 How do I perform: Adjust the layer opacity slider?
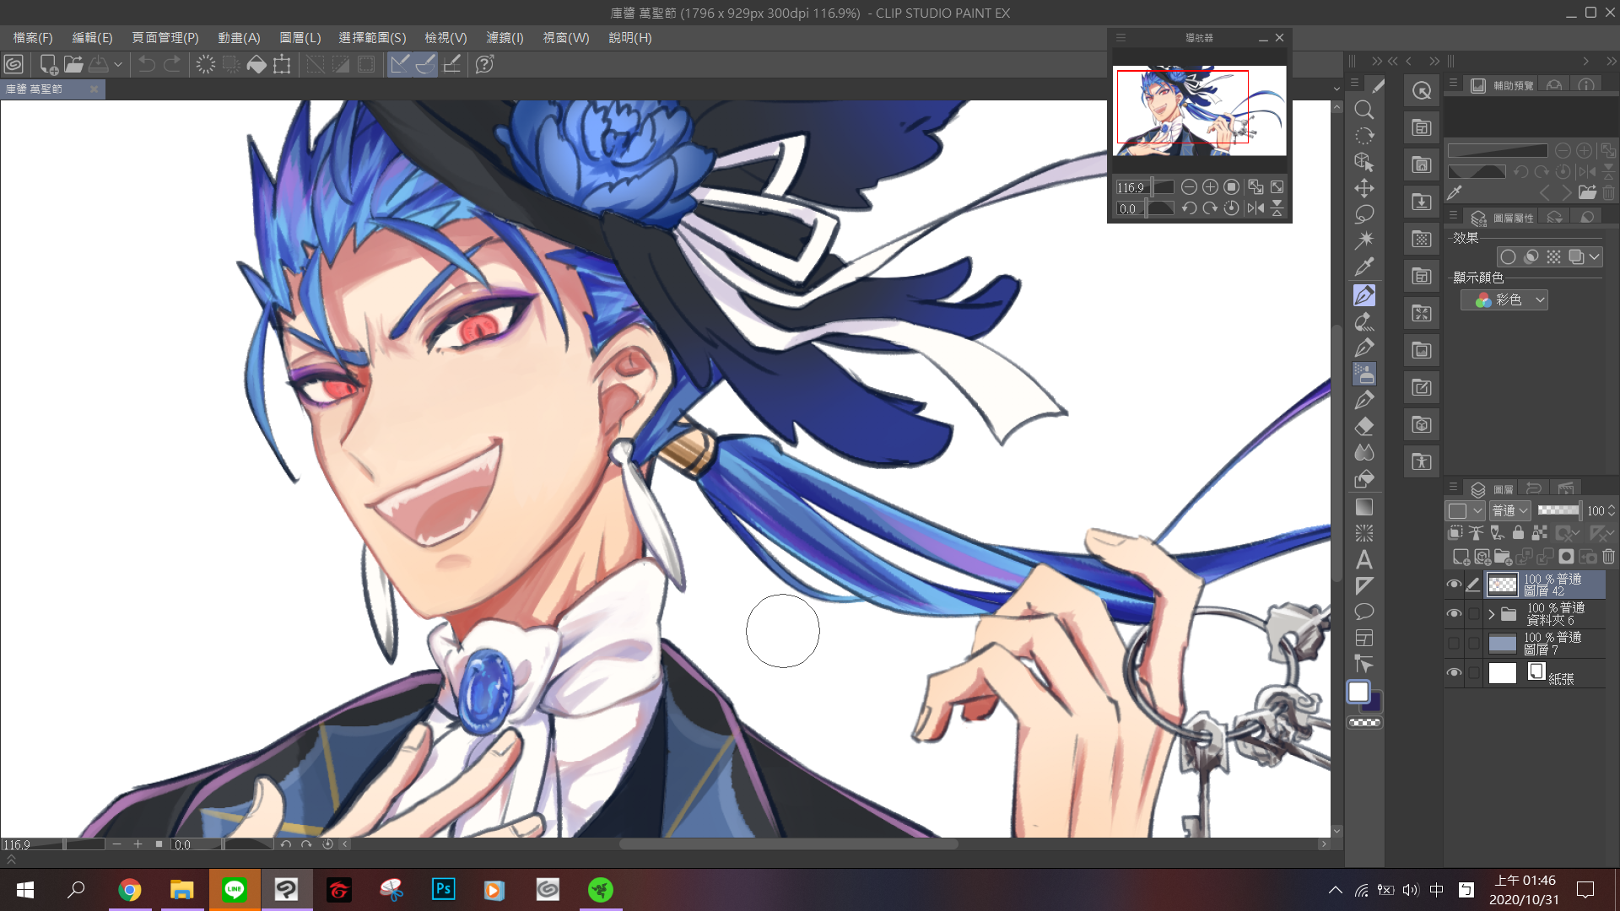click(1558, 510)
